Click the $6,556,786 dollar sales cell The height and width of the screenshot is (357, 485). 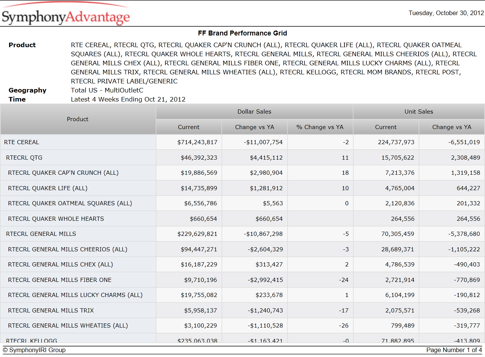tap(189, 203)
